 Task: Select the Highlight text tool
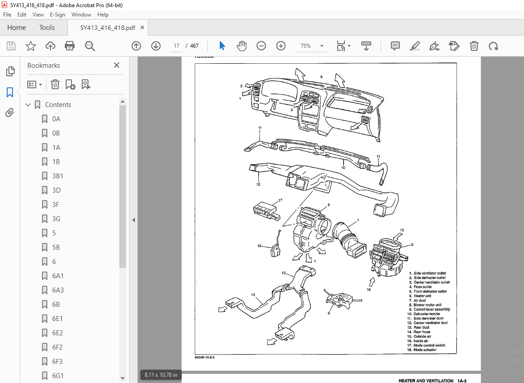coord(415,46)
